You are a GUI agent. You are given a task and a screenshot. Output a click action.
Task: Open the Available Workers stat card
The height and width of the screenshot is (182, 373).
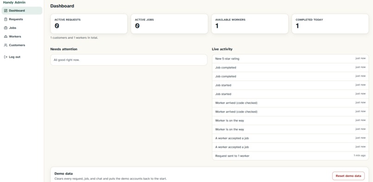point(250,24)
